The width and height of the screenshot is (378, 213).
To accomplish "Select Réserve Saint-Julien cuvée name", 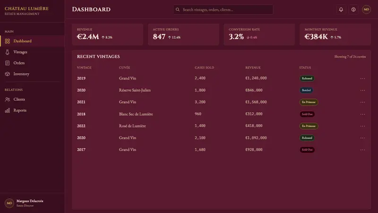I will 135,90.
